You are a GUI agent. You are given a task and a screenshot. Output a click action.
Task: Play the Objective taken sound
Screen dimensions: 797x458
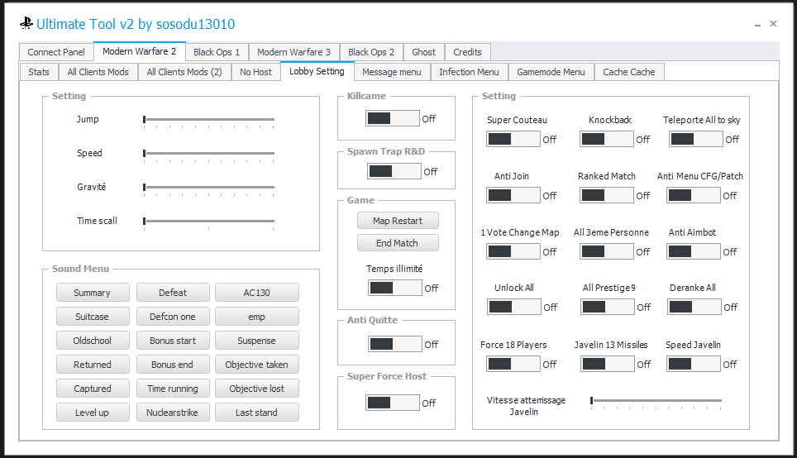tap(256, 364)
